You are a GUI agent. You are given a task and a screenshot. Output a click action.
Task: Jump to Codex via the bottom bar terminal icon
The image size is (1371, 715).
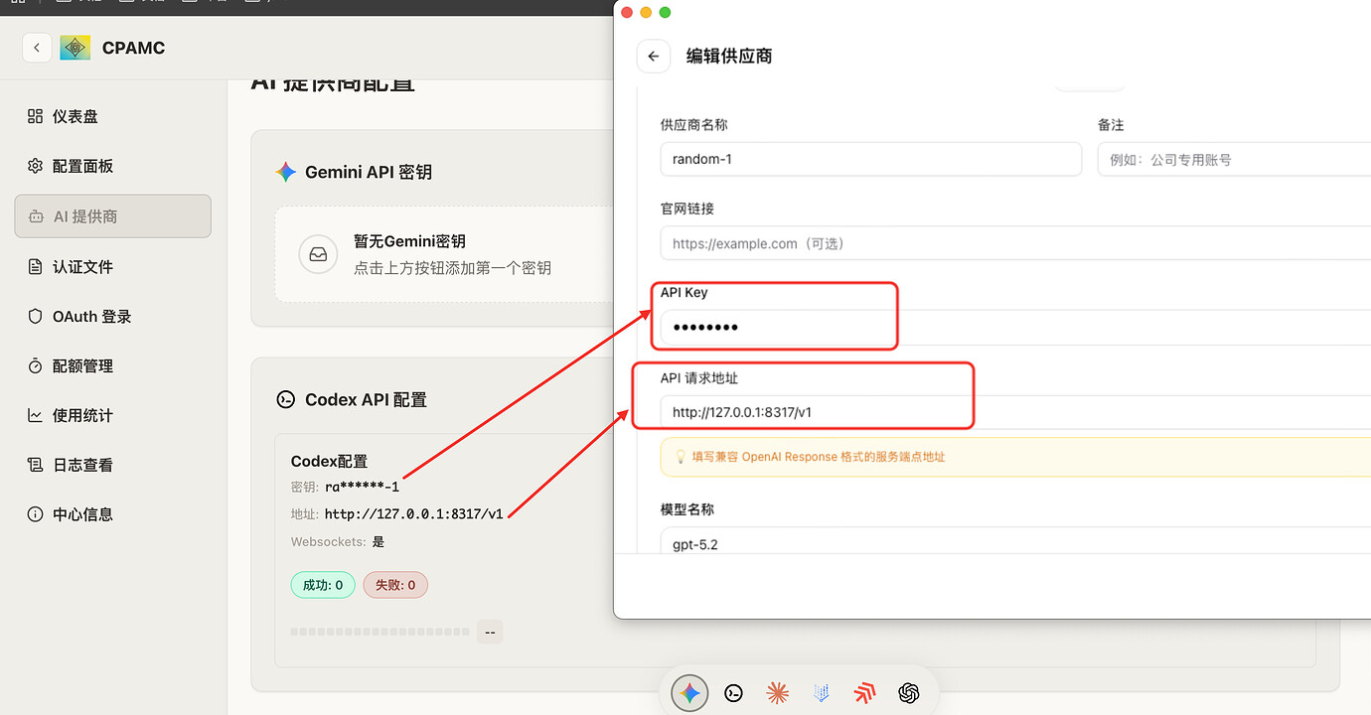click(x=733, y=693)
